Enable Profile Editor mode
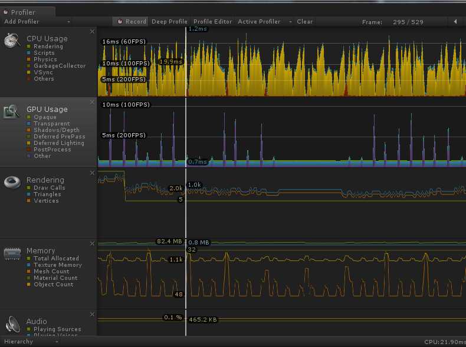 212,21
